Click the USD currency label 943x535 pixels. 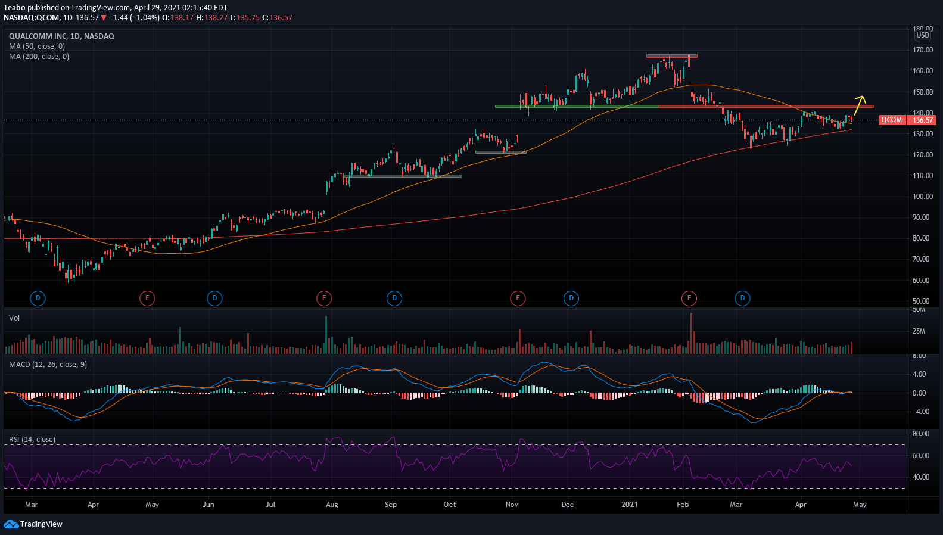(x=923, y=35)
